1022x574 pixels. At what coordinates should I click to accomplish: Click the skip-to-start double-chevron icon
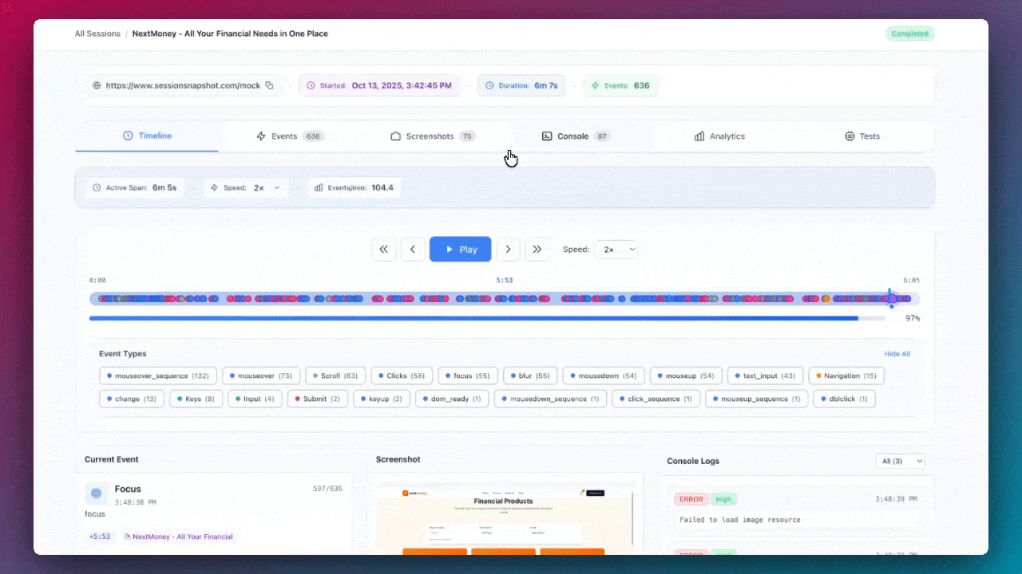coord(383,249)
